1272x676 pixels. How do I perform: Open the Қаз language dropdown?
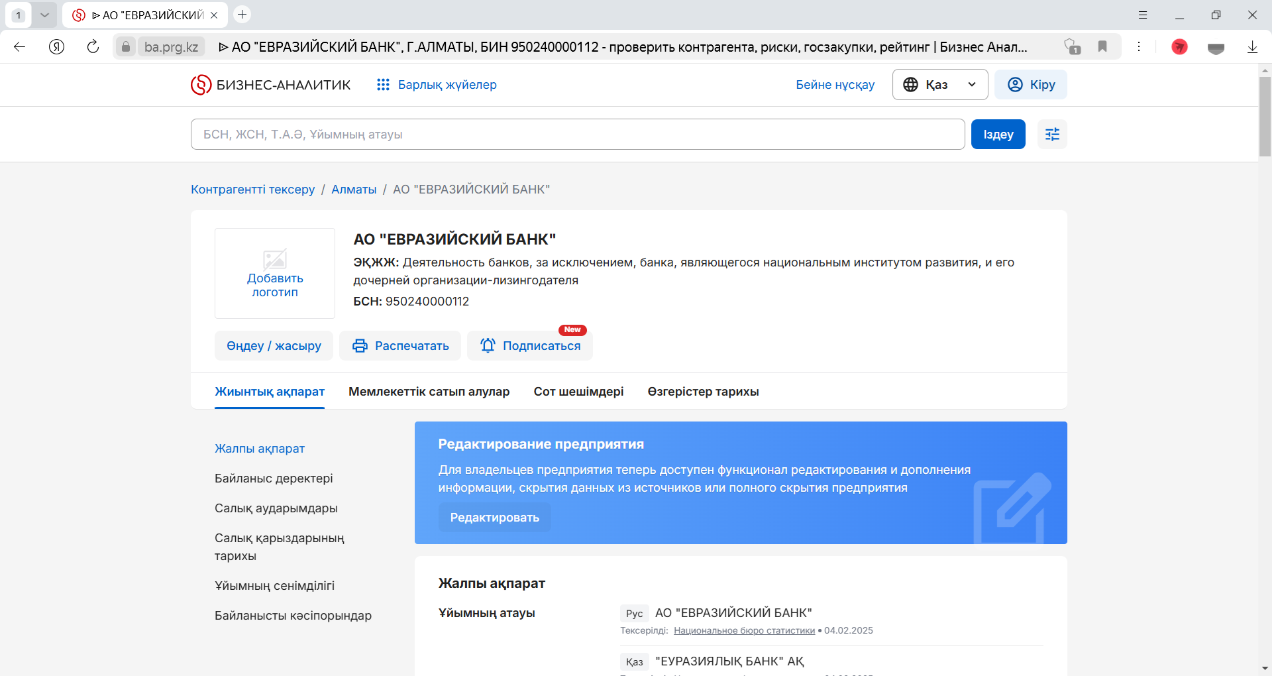tap(940, 84)
